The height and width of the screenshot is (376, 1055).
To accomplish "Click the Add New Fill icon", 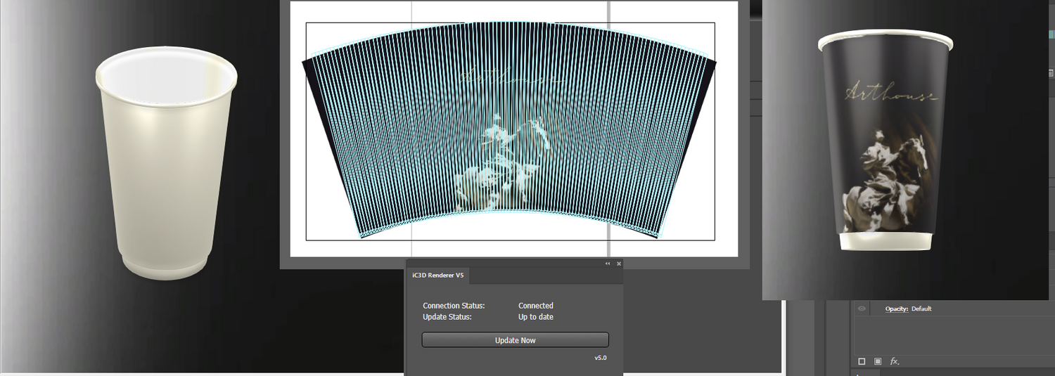I will click(x=878, y=361).
